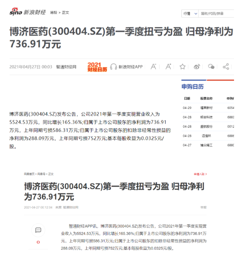Favorite article with the star icon
The width and height of the screenshot is (239, 262).
point(183,66)
